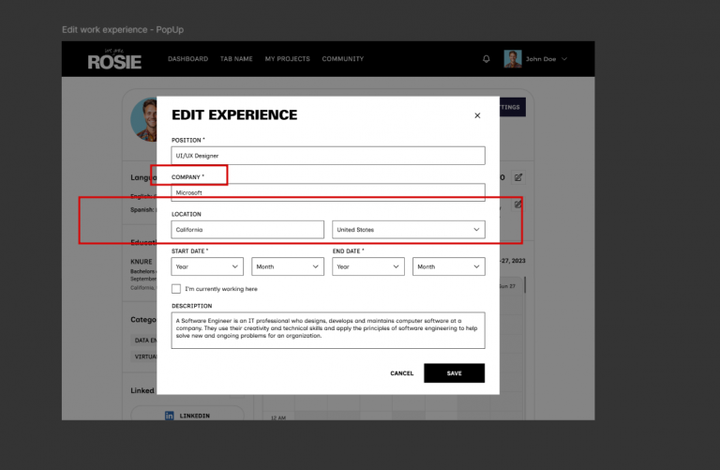Screen dimensions: 720x470
Task: Open the Community nav item
Action: point(342,59)
